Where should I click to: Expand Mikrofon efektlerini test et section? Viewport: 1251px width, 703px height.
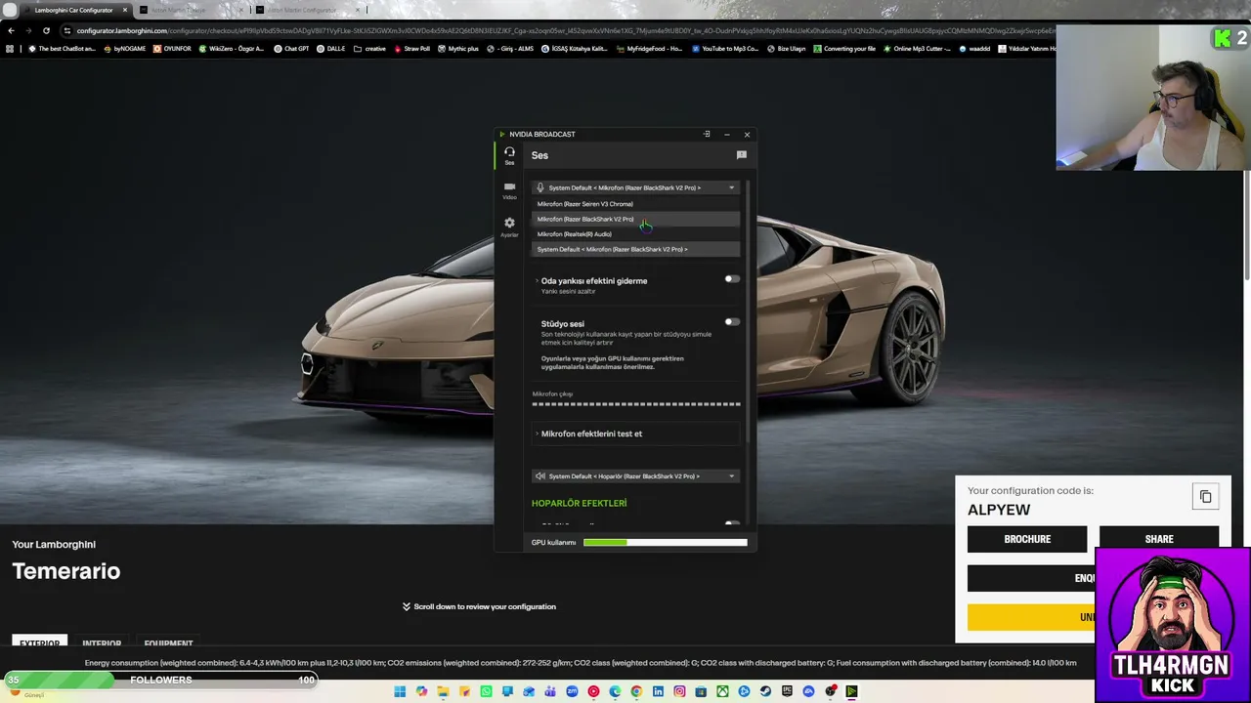tap(635, 434)
